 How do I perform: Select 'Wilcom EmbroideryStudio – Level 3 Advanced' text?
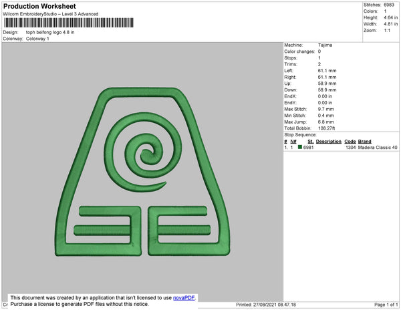click(x=51, y=14)
